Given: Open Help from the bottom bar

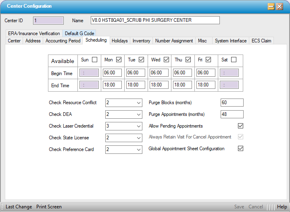Looking at the screenshot, I should (282, 207).
